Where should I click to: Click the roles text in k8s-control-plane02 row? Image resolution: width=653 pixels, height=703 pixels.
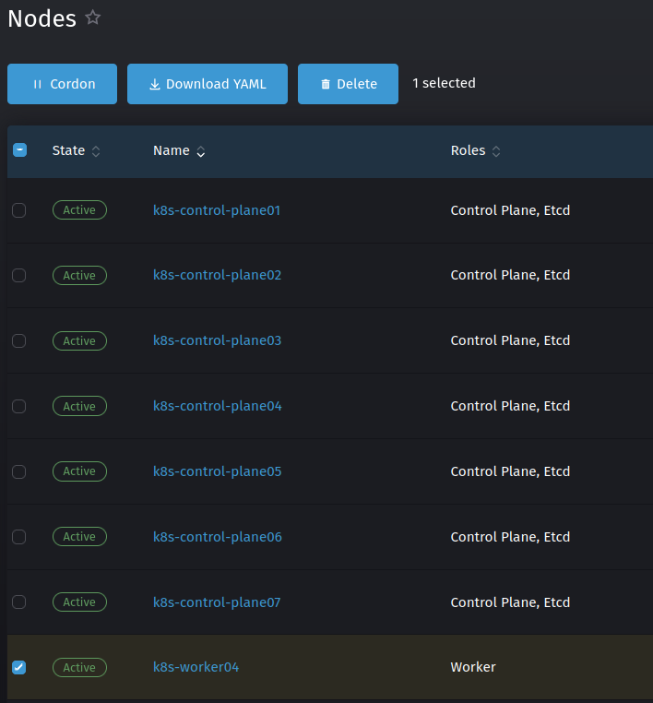510,275
